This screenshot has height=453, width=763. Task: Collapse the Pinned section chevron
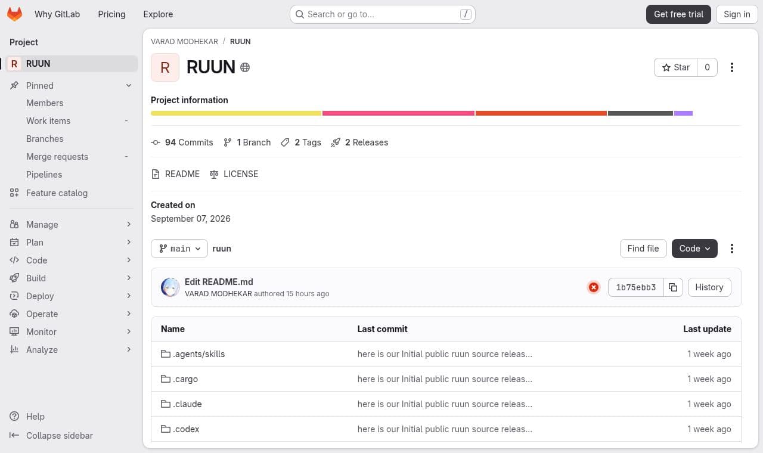pos(129,86)
